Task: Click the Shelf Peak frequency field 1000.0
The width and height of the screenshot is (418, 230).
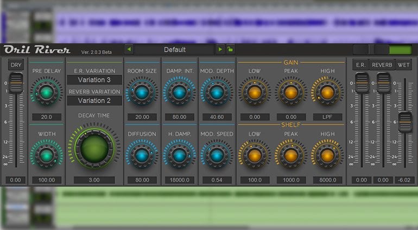Action: (x=291, y=180)
